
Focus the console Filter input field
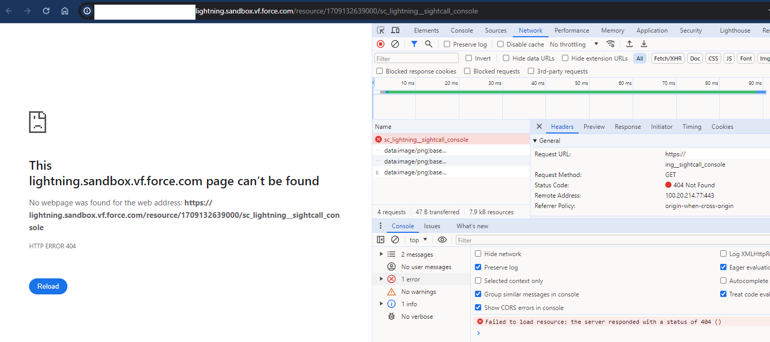click(x=613, y=240)
